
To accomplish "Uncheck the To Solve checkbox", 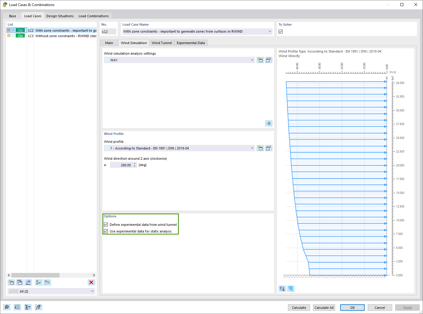I will coord(280,31).
